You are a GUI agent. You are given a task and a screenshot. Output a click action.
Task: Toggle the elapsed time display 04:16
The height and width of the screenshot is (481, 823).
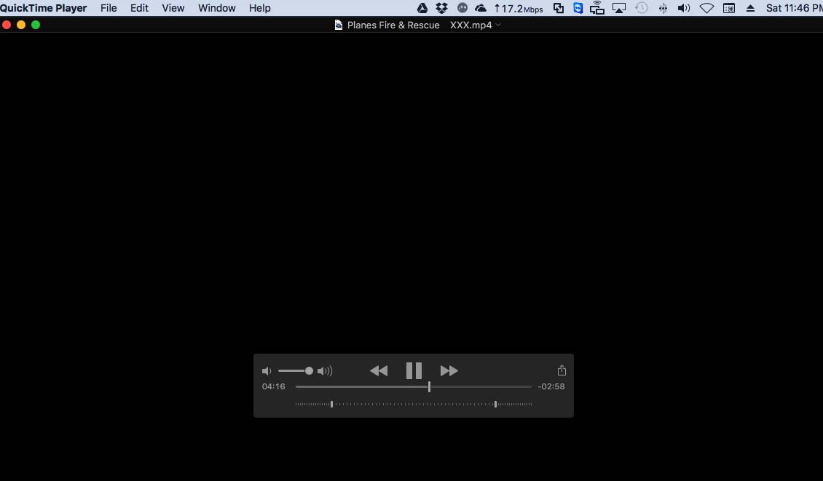[x=273, y=386]
